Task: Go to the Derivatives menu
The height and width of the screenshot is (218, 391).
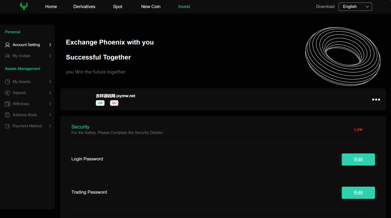Action: pos(84,7)
